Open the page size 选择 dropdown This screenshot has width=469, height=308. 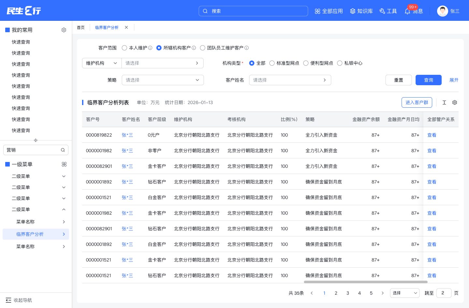pos(405,293)
